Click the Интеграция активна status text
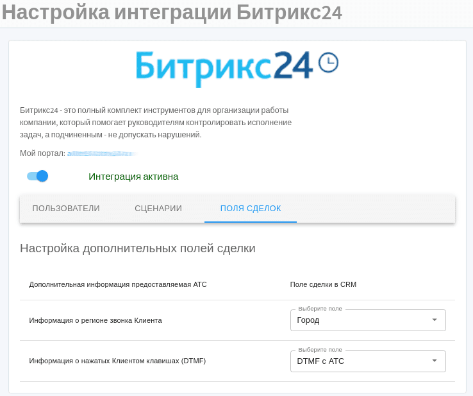Screen dimensions: 473x396 tap(133, 176)
